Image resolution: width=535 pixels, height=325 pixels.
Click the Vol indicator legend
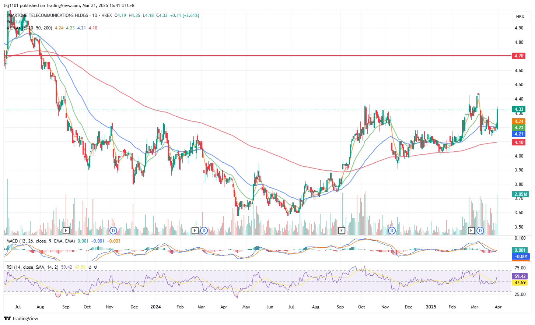[x=10, y=22]
